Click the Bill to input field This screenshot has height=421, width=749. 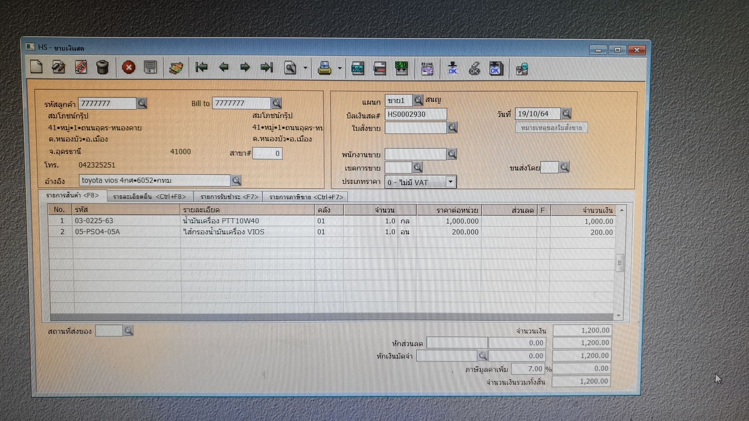(x=241, y=103)
